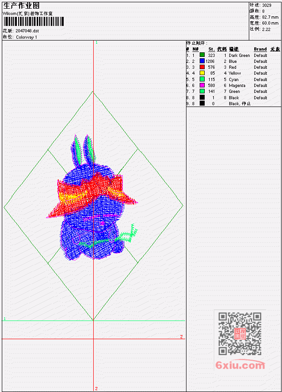Select 'Default' brand in the Yellow row
The width and height of the screenshot is (282, 392).
(x=260, y=73)
